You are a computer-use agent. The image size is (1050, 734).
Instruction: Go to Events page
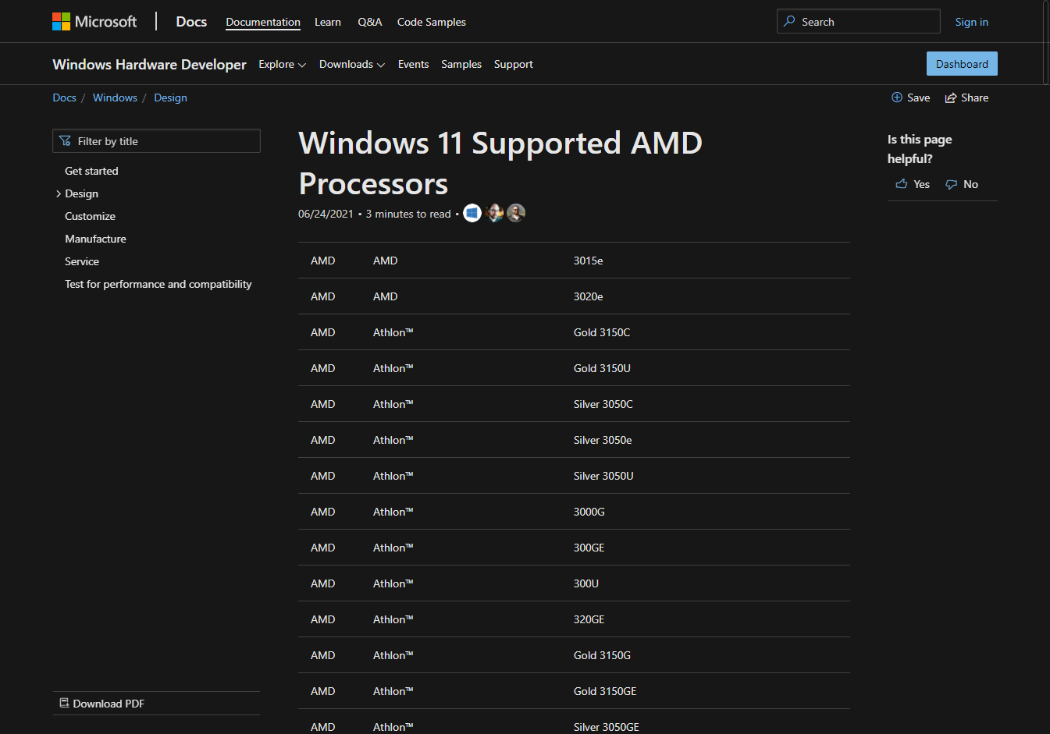click(413, 64)
